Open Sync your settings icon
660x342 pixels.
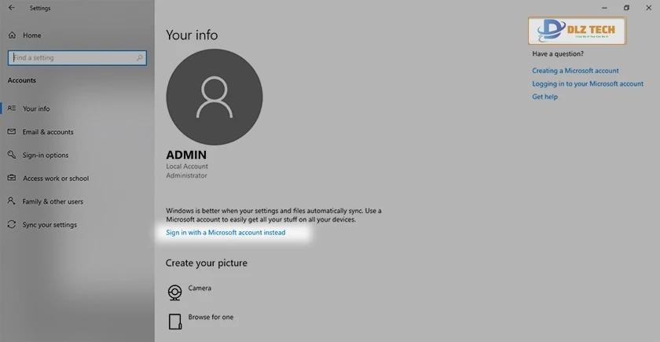click(x=12, y=225)
